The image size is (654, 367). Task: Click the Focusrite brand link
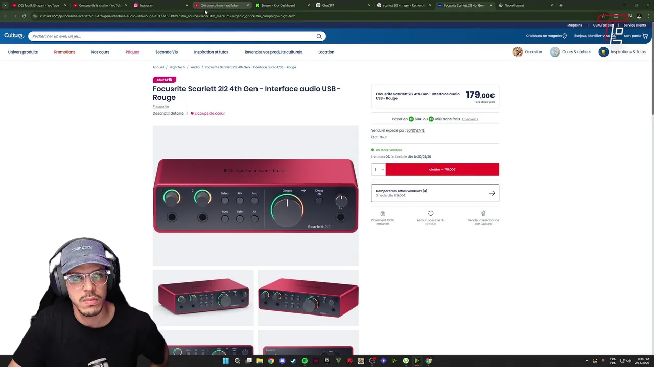[160, 107]
